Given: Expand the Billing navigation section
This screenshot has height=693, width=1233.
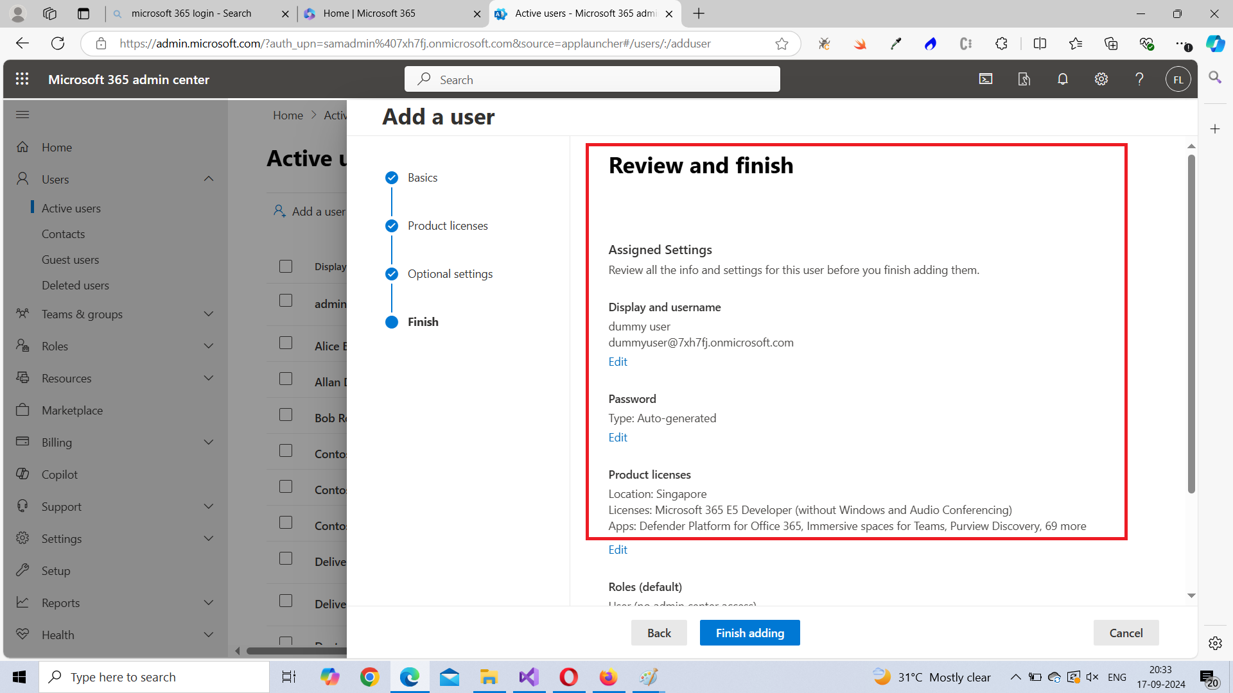Looking at the screenshot, I should pos(209,442).
